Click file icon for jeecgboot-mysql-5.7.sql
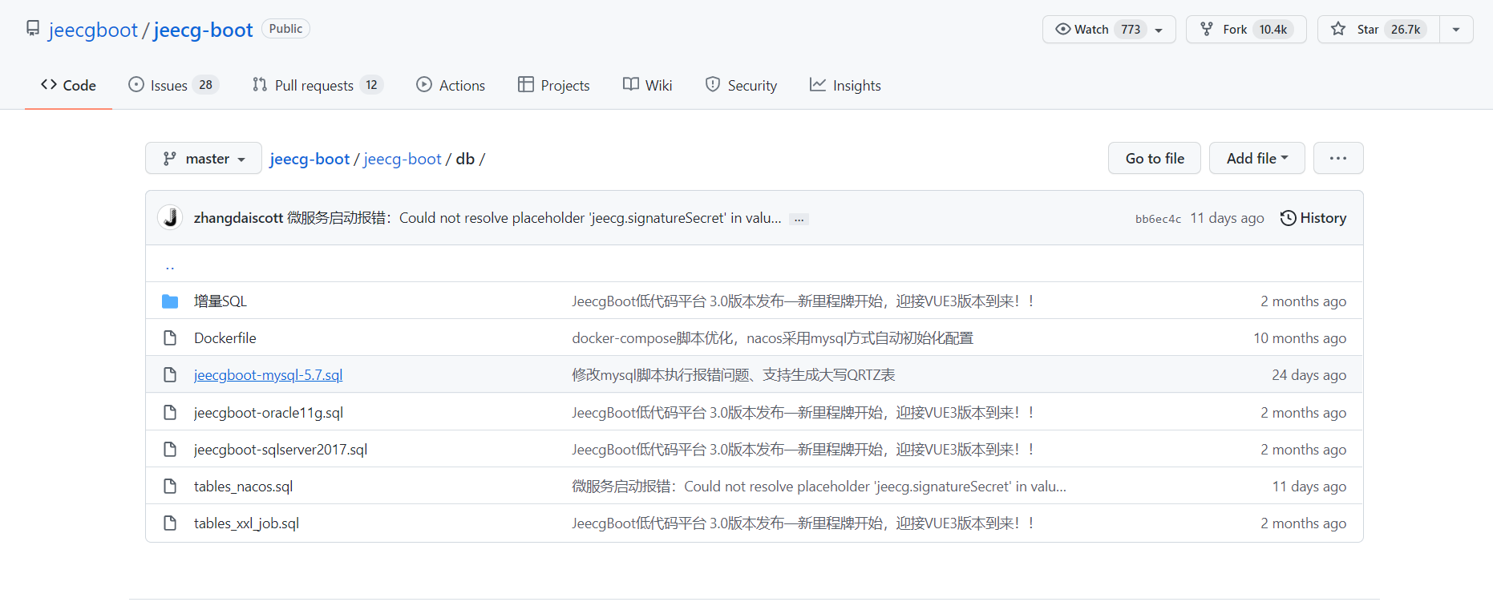 coord(170,375)
